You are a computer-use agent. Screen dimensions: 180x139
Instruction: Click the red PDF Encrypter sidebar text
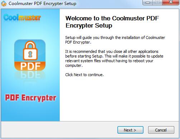click(30, 98)
